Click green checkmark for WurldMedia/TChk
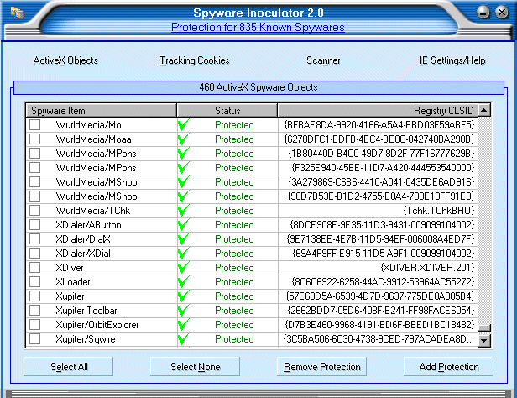The width and height of the screenshot is (517, 398). click(x=184, y=211)
